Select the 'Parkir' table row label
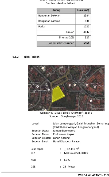The width and height of the screenshot is (109, 177). 42,27
